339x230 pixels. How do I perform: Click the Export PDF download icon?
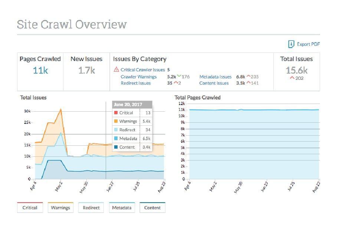(290, 44)
